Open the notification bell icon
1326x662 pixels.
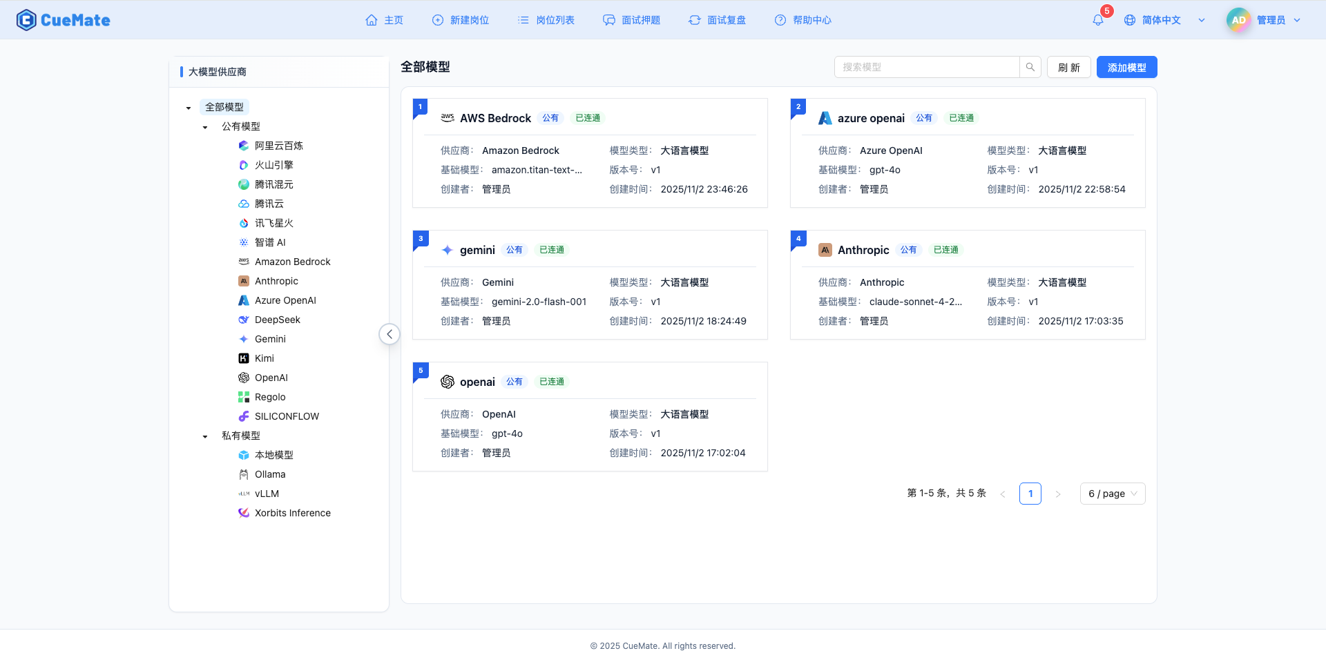coord(1097,20)
